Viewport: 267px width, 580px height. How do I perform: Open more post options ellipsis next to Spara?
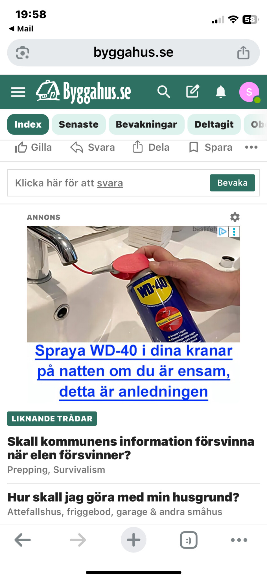click(x=251, y=147)
